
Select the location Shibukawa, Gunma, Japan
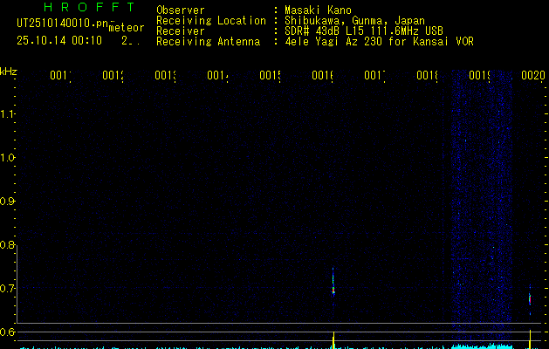click(354, 21)
